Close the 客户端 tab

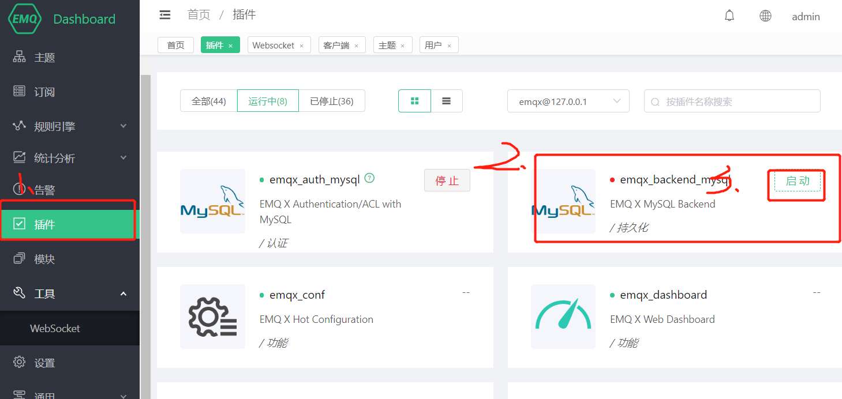click(x=356, y=46)
